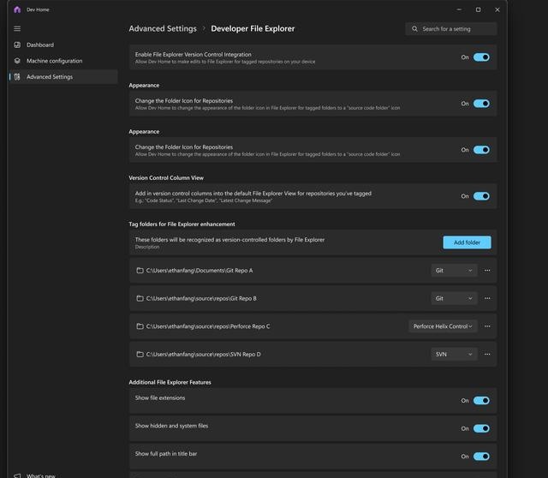Image resolution: width=548 pixels, height=478 pixels.
Task: Disable Show full path in title bar
Action: coord(481,456)
